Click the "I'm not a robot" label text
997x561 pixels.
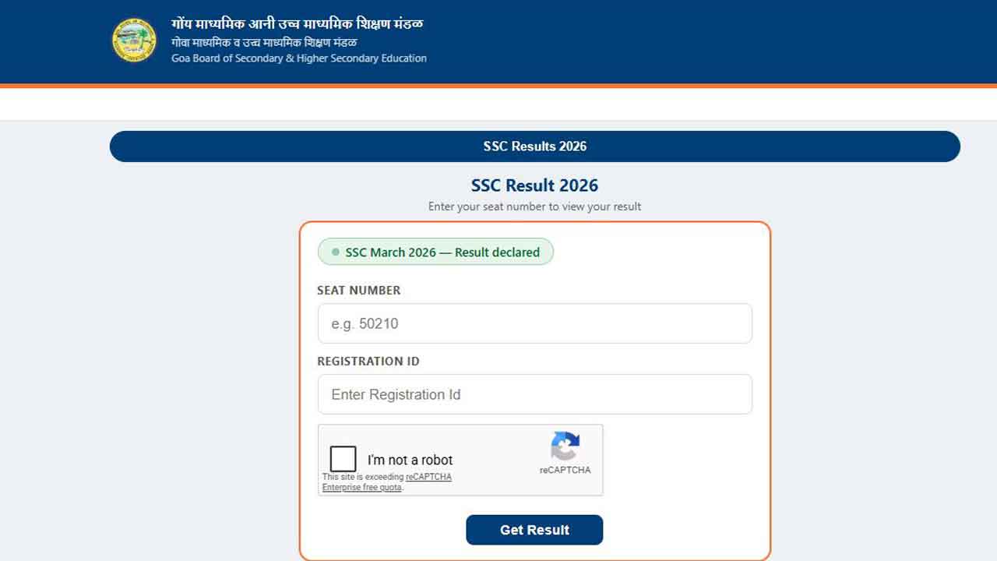(x=410, y=460)
